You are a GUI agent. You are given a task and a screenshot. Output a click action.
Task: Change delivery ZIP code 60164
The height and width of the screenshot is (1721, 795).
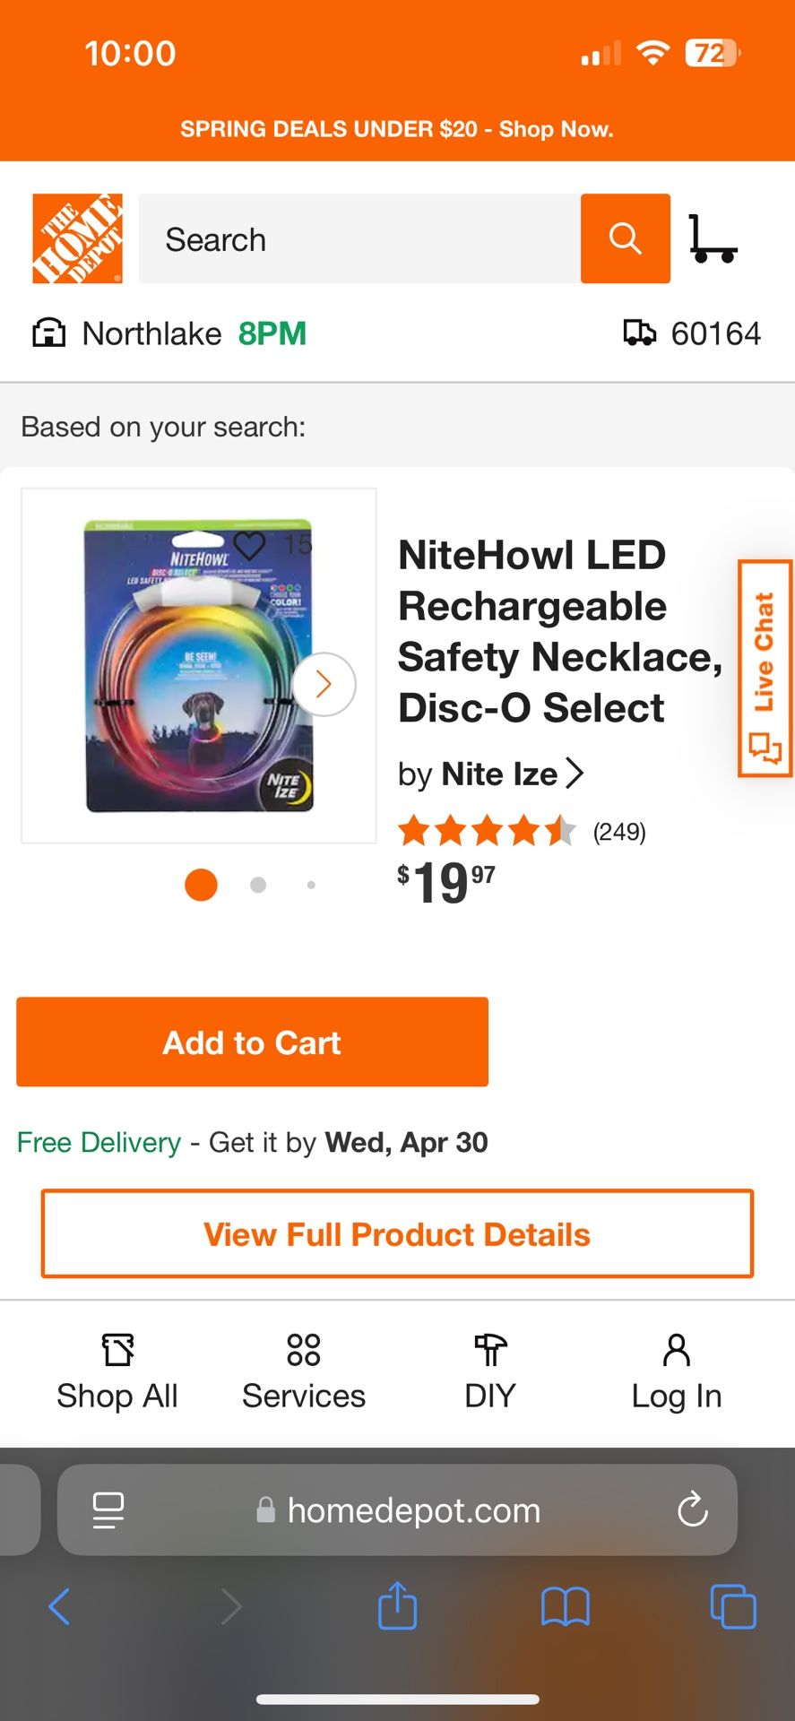[x=693, y=333]
